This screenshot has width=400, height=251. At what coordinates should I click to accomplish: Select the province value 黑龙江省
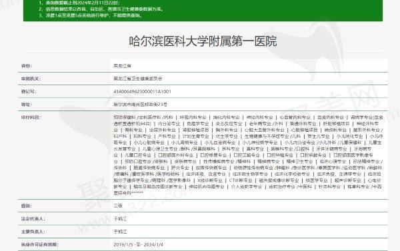click(123, 66)
